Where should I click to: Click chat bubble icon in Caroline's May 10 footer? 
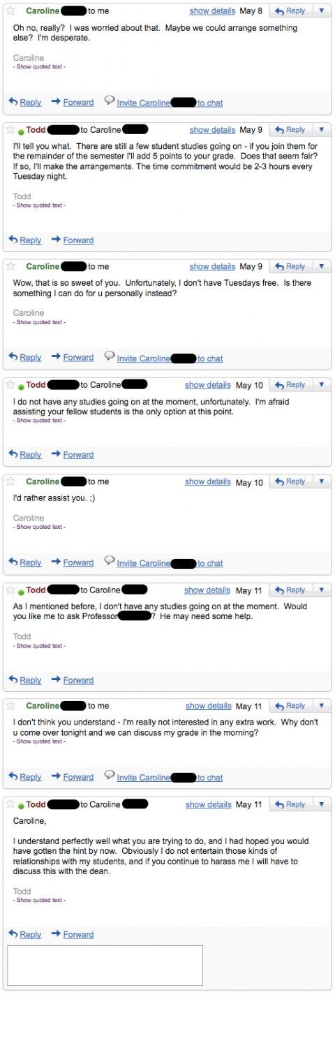(x=110, y=562)
